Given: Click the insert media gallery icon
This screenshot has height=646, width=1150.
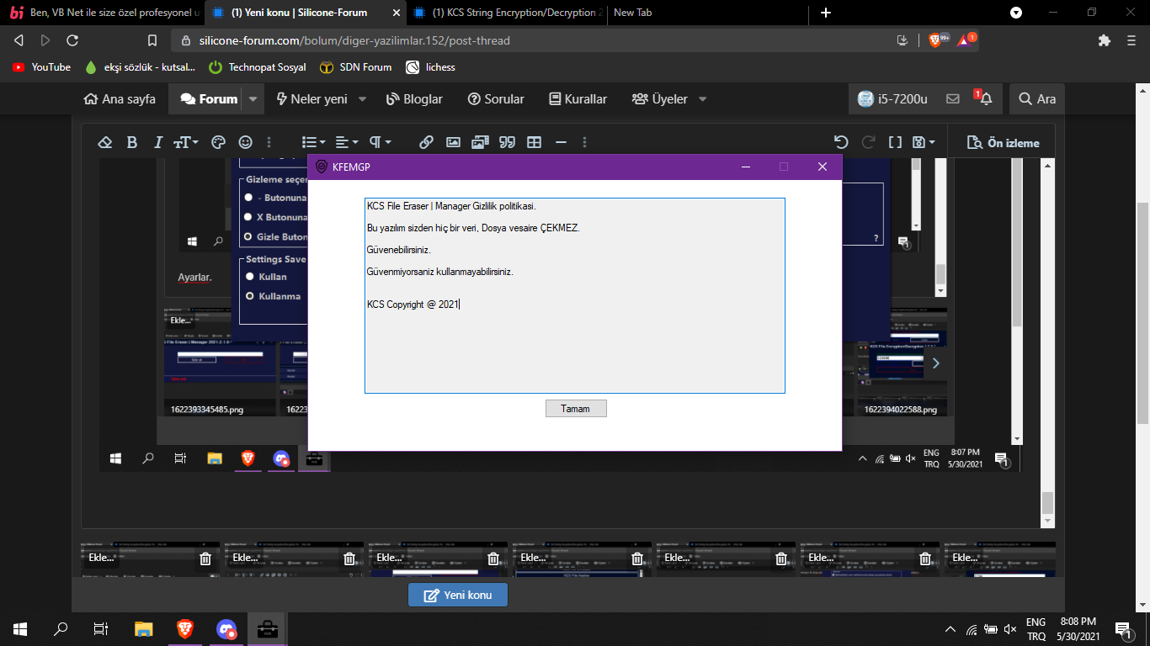Looking at the screenshot, I should (x=480, y=142).
